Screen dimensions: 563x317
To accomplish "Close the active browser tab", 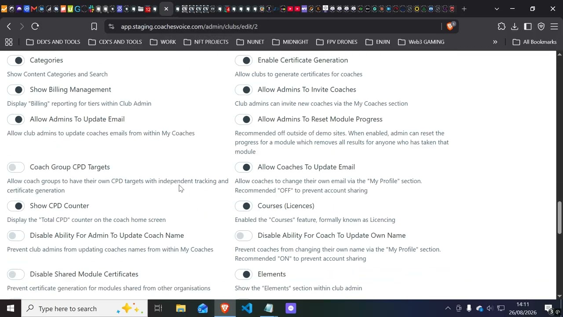I will 166,9.
